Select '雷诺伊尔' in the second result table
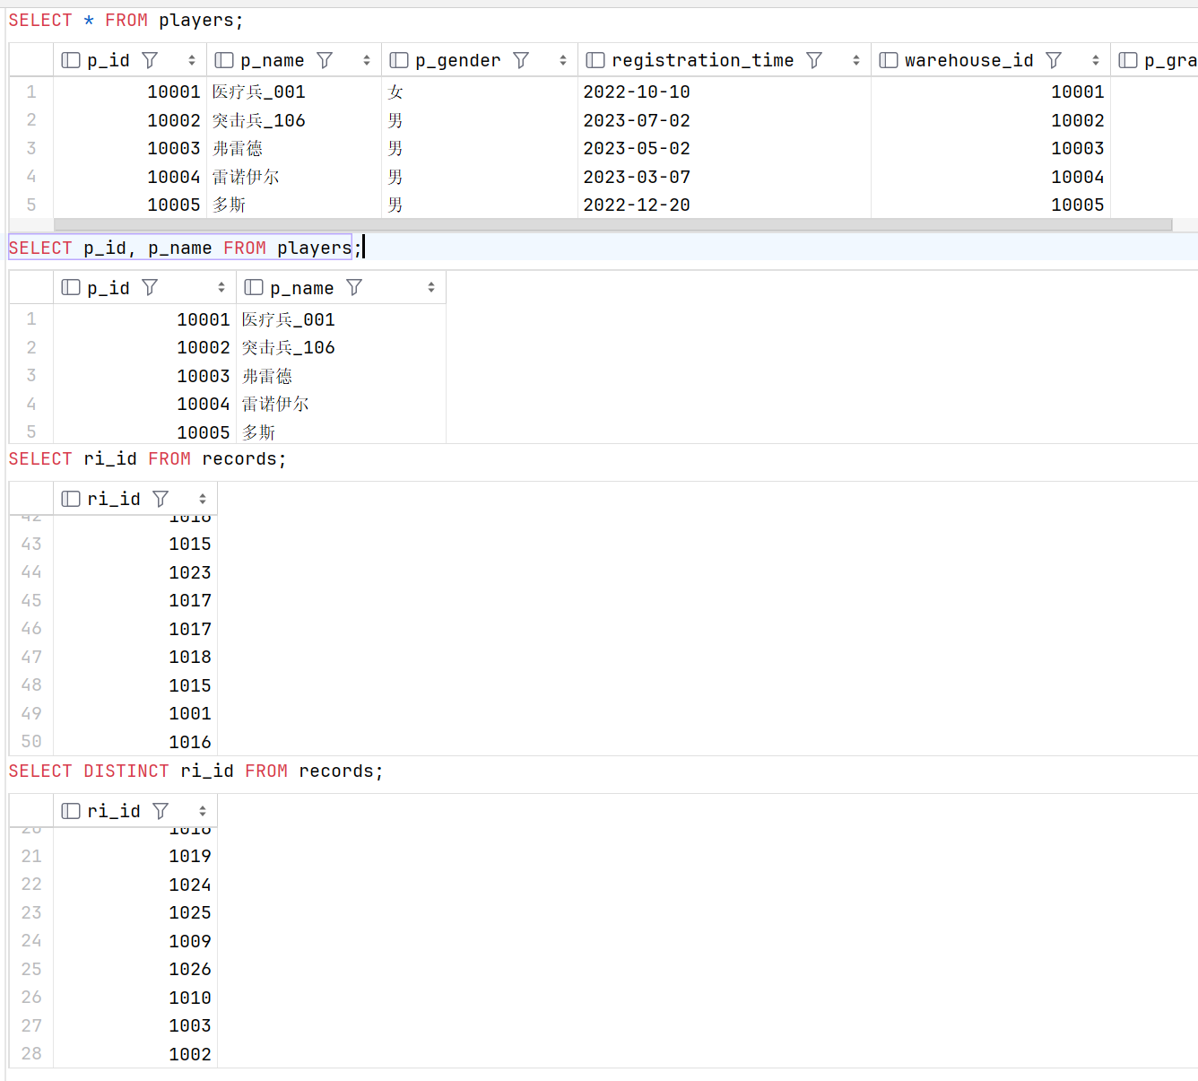This screenshot has width=1198, height=1081. pyautogui.click(x=274, y=404)
